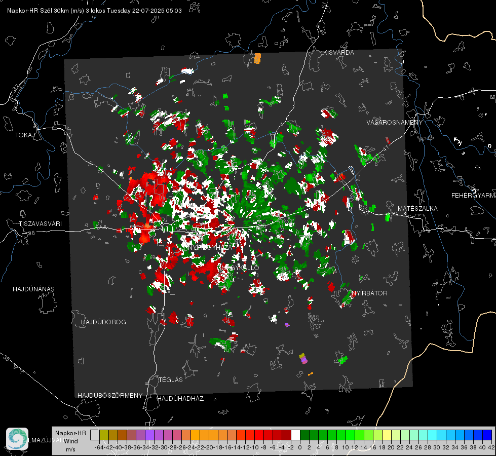The height and width of the screenshot is (456, 496).
Task: Click the orange echo near Kisvárda
Action: [x=257, y=58]
